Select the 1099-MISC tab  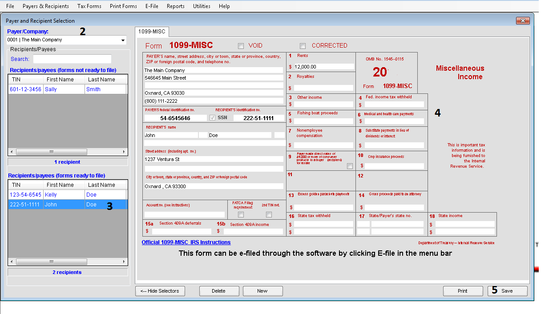point(152,32)
